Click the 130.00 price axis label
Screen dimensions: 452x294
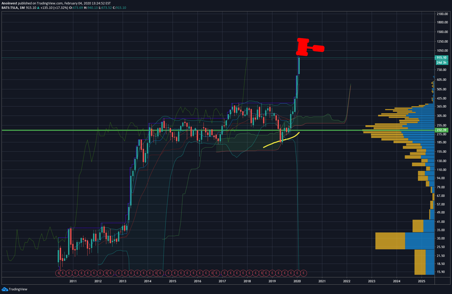click(x=441, y=161)
